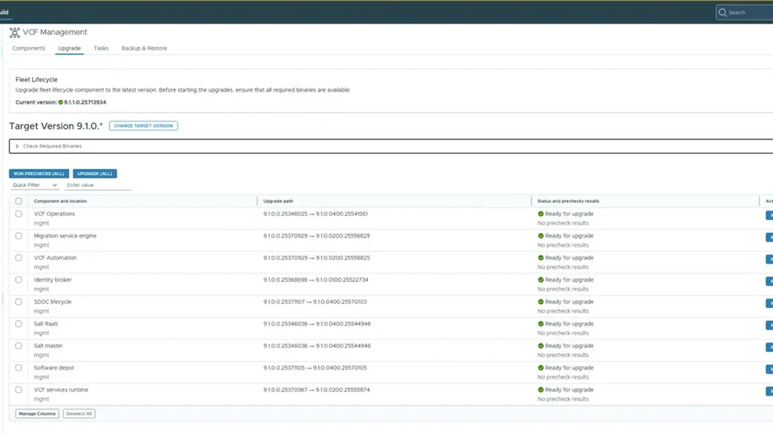Click green status icon in Software depot row
The width and height of the screenshot is (773, 435).
(x=540, y=368)
